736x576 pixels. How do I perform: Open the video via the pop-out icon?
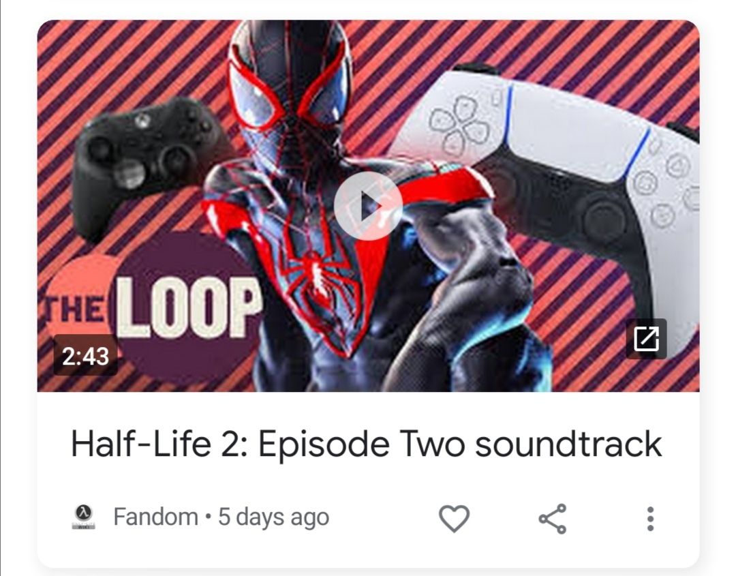[x=646, y=339]
